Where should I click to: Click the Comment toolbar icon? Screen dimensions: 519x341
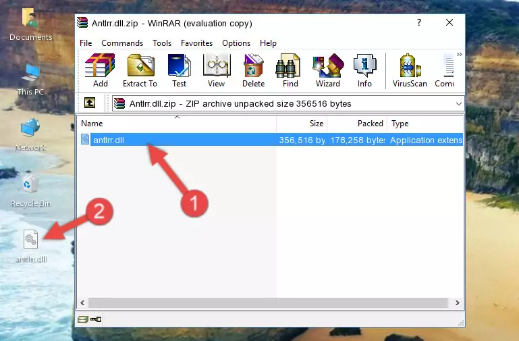tap(445, 70)
